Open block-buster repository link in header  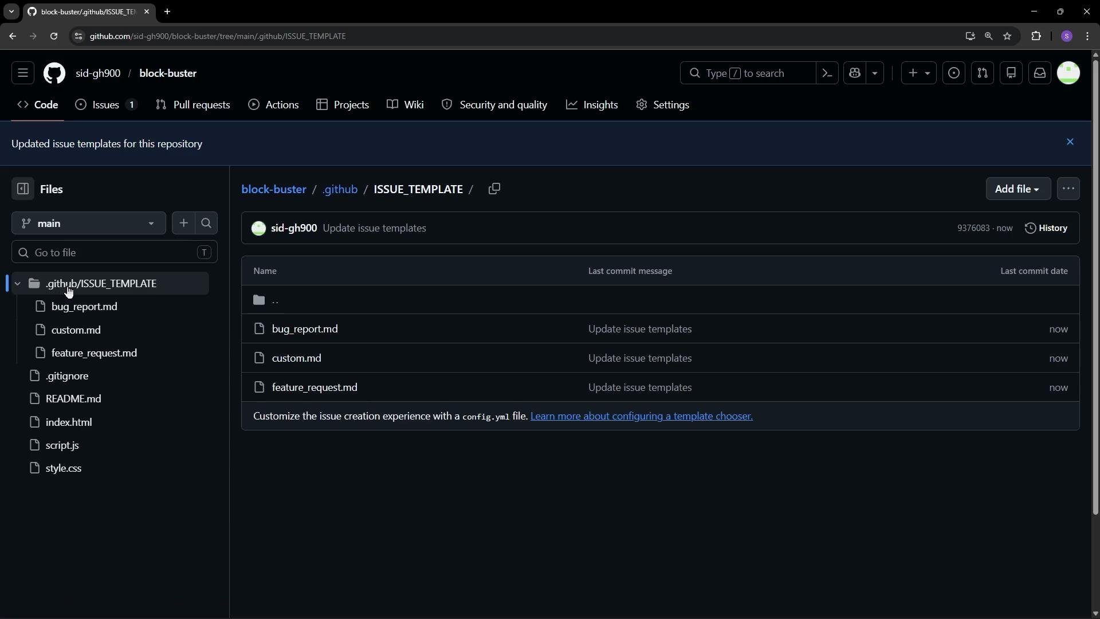pos(168,73)
